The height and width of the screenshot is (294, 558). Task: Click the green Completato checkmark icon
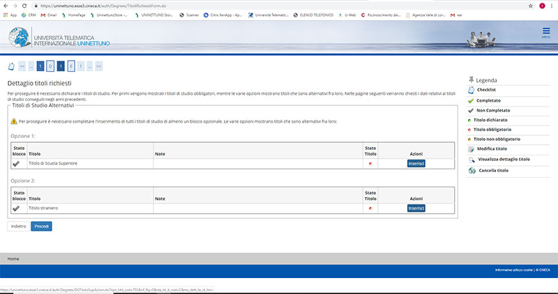point(472,100)
